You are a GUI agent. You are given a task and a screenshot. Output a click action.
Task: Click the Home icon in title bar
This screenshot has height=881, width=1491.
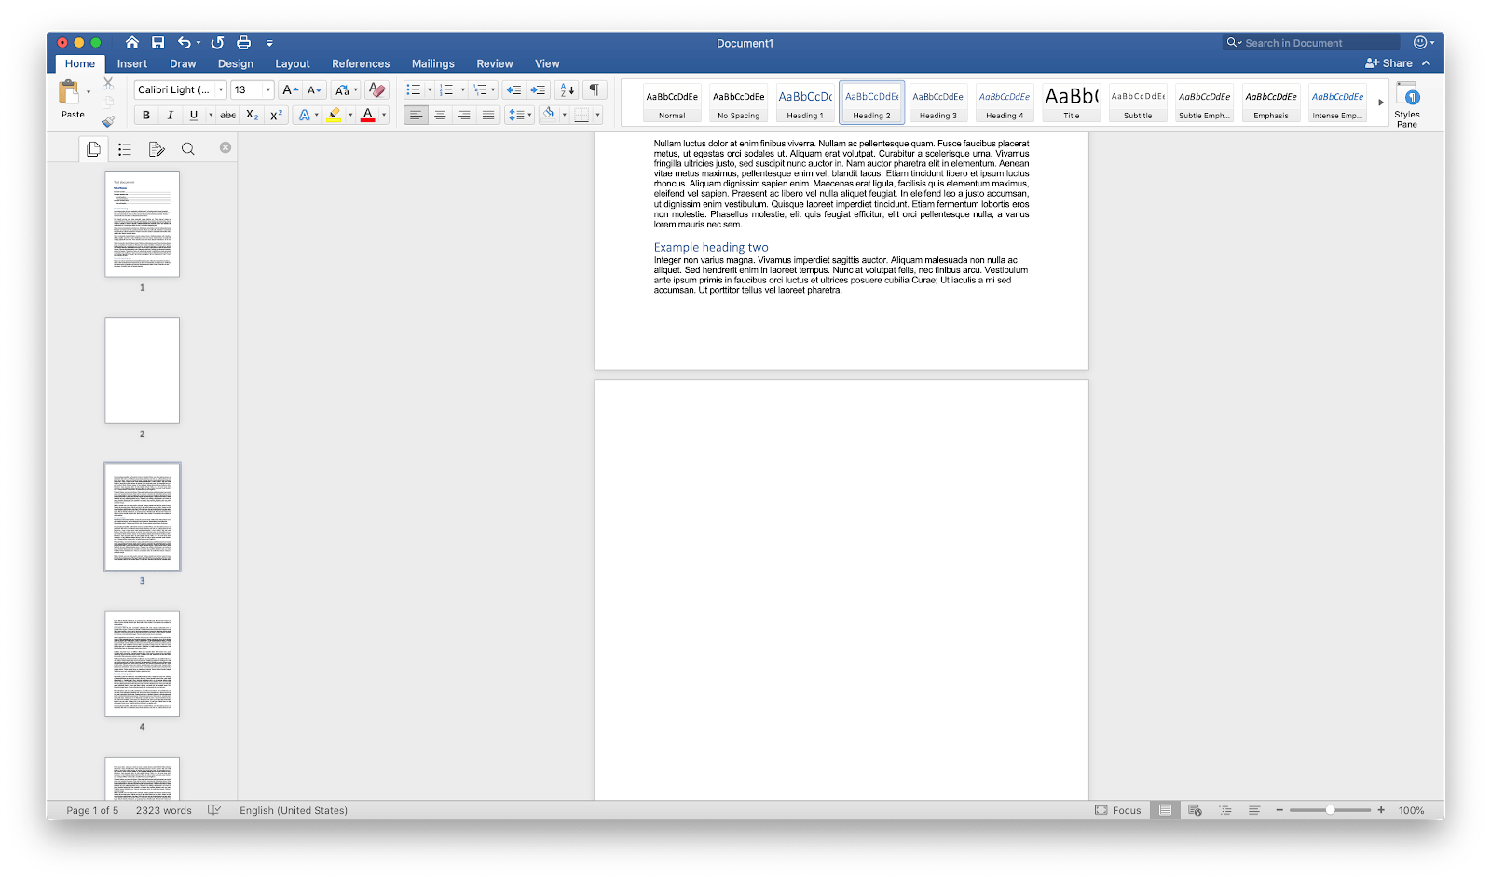point(132,43)
